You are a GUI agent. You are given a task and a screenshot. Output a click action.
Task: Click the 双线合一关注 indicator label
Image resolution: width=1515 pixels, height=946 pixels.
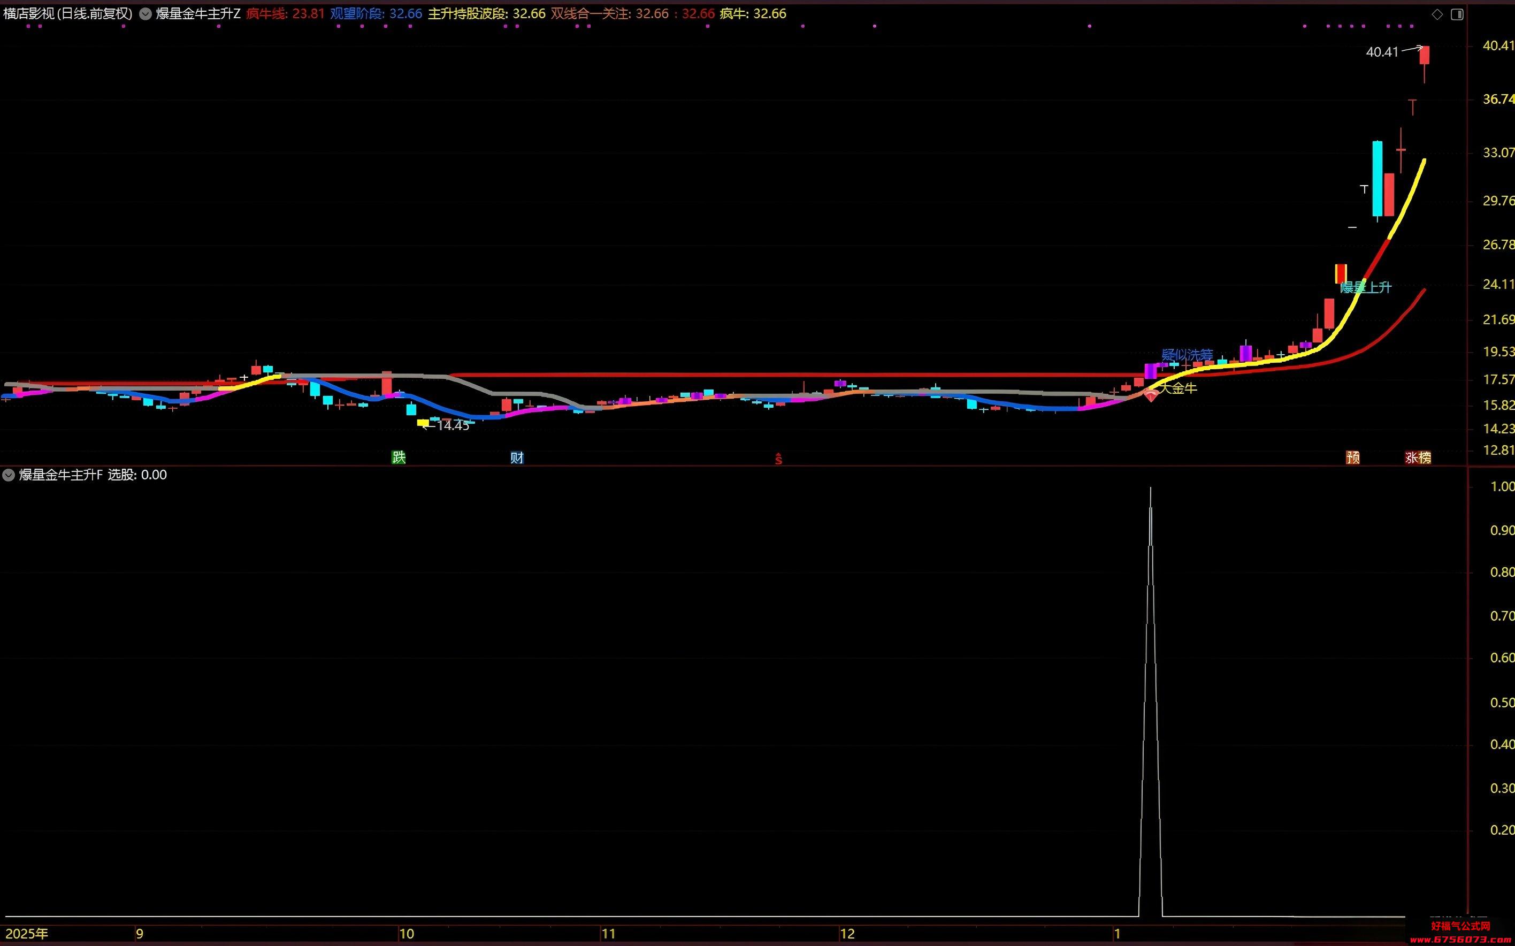(x=632, y=14)
